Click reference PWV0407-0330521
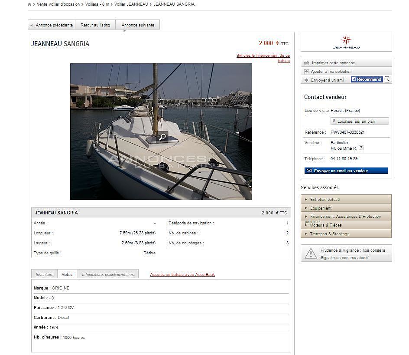The height and width of the screenshot is (355, 409). (347, 132)
